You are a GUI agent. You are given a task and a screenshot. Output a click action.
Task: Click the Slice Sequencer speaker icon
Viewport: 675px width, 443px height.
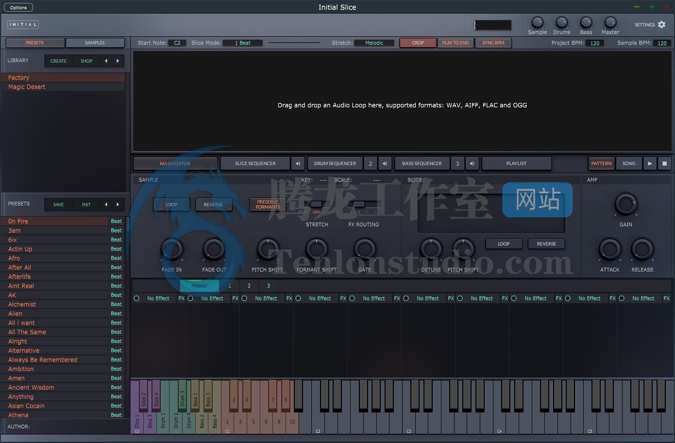[x=298, y=164]
